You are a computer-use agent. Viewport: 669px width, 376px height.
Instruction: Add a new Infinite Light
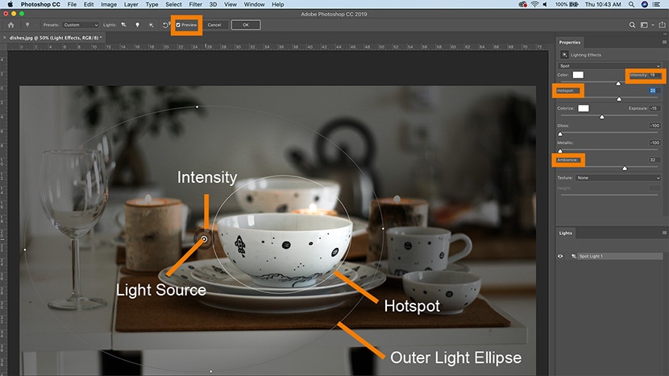pyautogui.click(x=151, y=25)
